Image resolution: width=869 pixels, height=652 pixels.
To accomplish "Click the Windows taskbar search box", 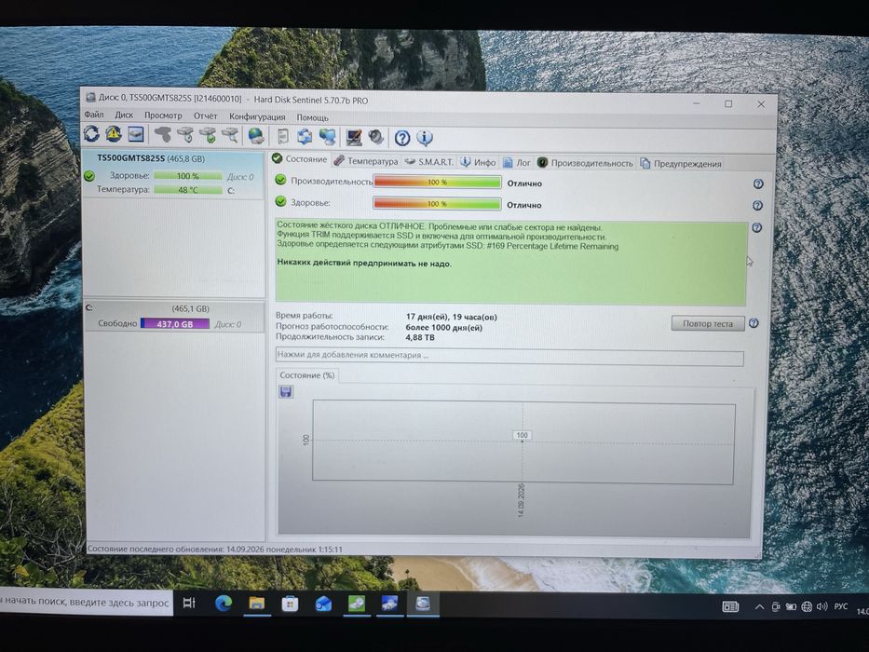I will [87, 602].
